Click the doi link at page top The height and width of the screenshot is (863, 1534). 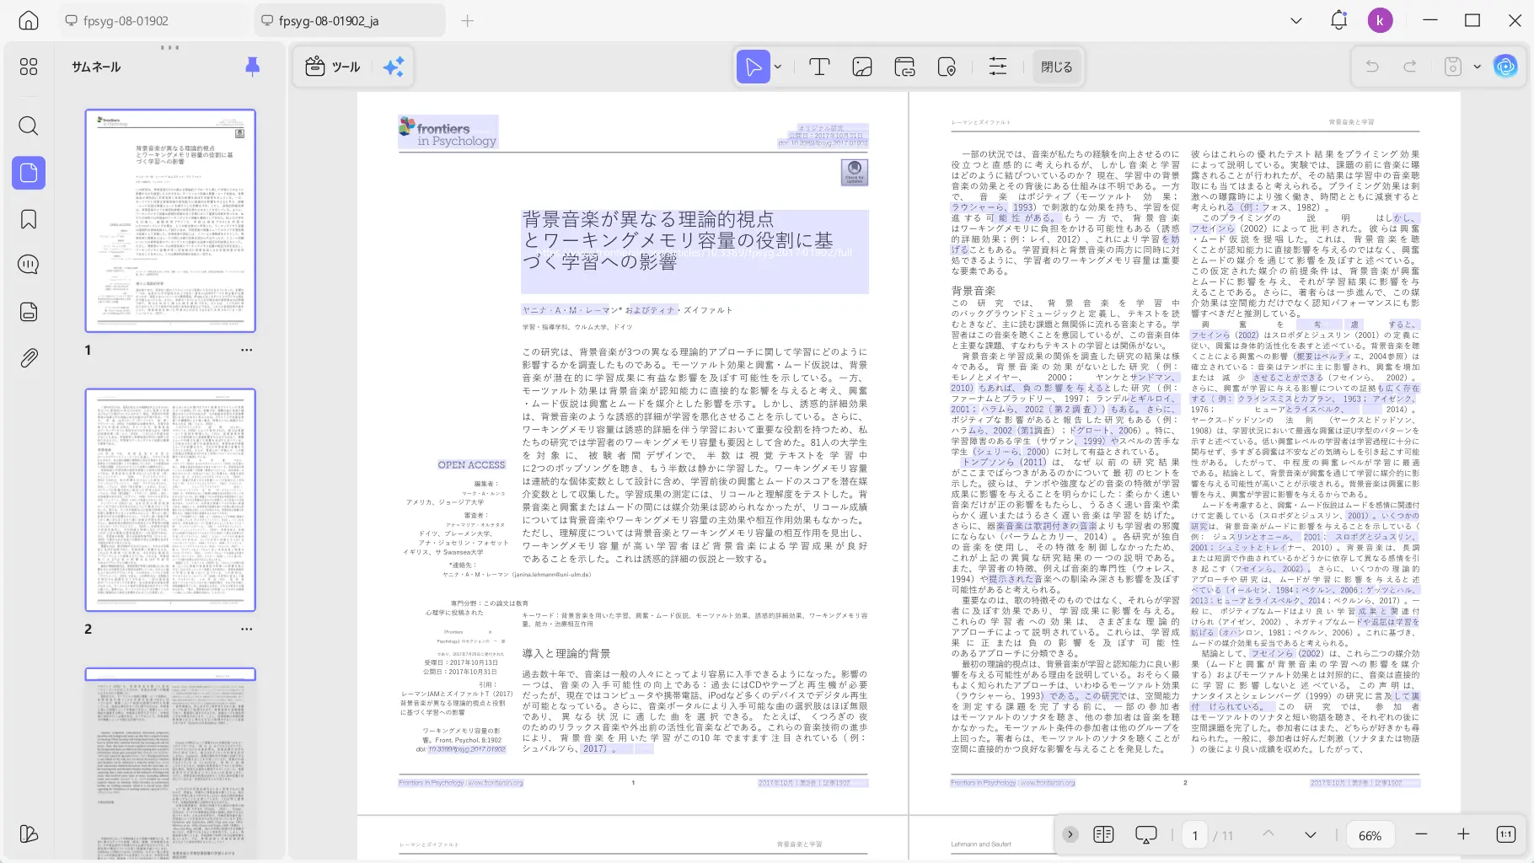822,143
